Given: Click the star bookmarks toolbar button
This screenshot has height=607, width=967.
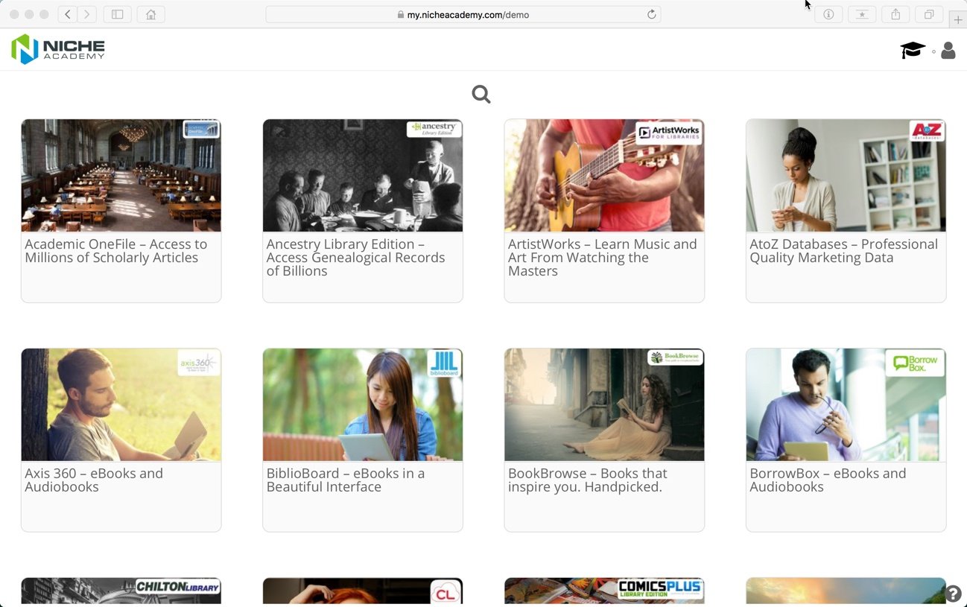Looking at the screenshot, I should coord(862,14).
